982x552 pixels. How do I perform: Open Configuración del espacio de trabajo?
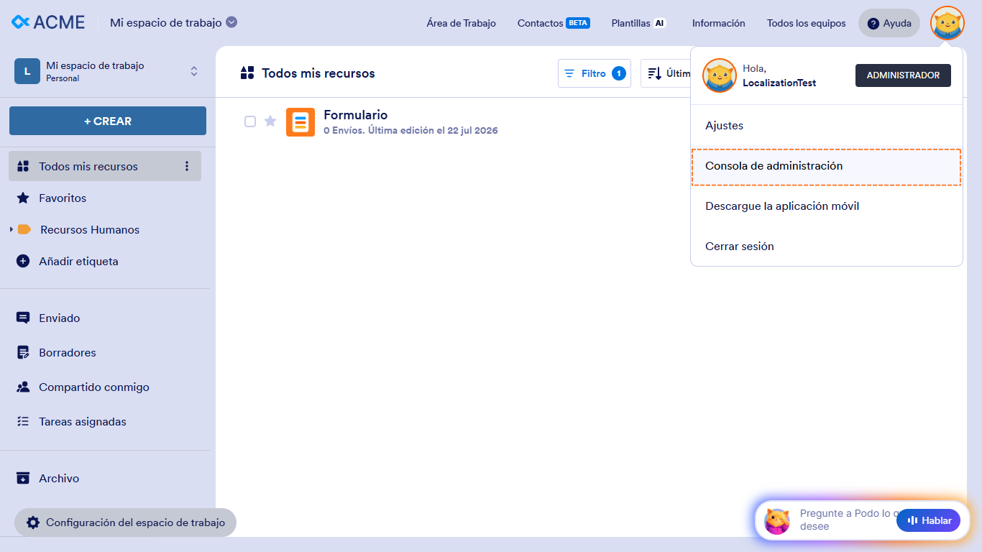pos(125,523)
